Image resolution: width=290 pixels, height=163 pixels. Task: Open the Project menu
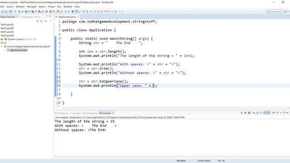pos(51,7)
